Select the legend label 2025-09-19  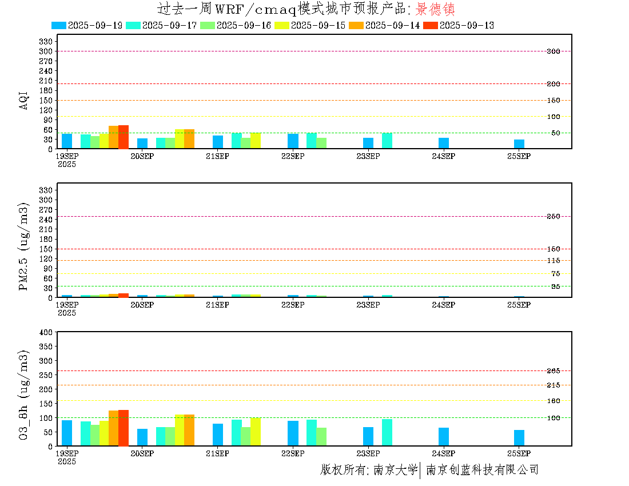click(x=95, y=25)
